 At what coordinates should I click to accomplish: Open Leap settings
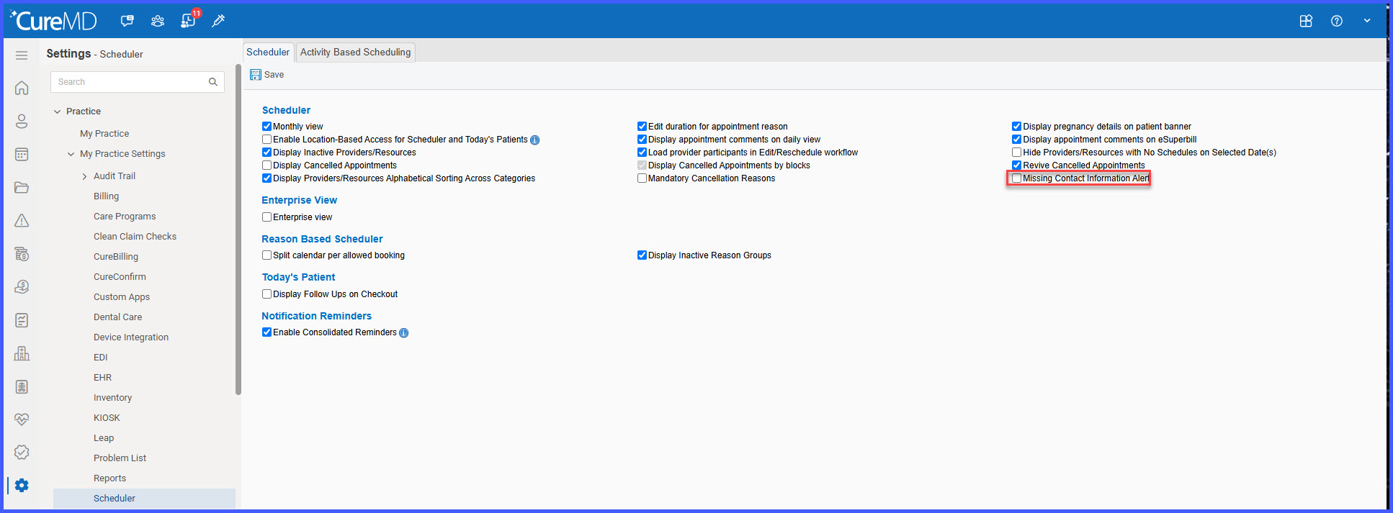(104, 438)
